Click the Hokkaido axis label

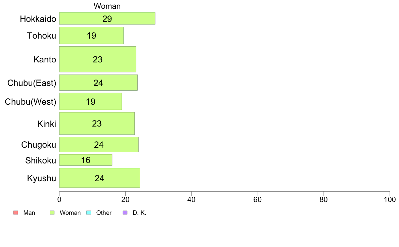[x=38, y=19]
